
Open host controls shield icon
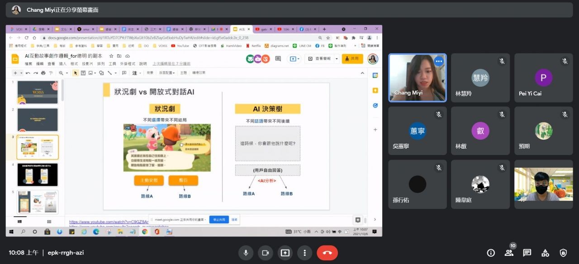[563, 253]
